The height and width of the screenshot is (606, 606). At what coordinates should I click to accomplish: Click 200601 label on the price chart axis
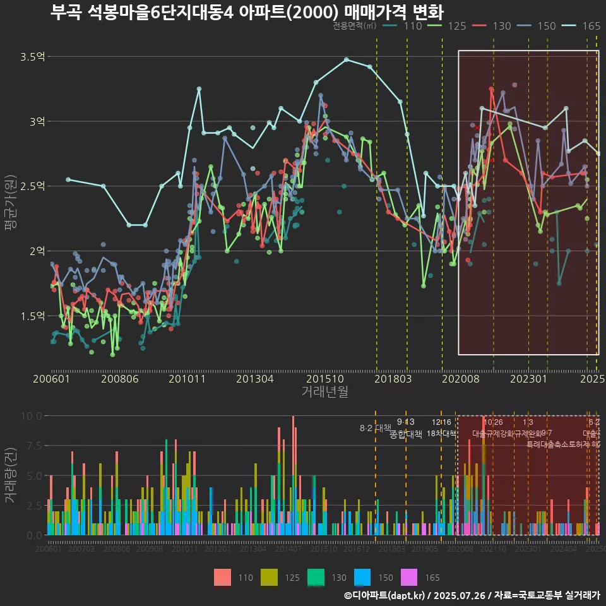coord(51,379)
